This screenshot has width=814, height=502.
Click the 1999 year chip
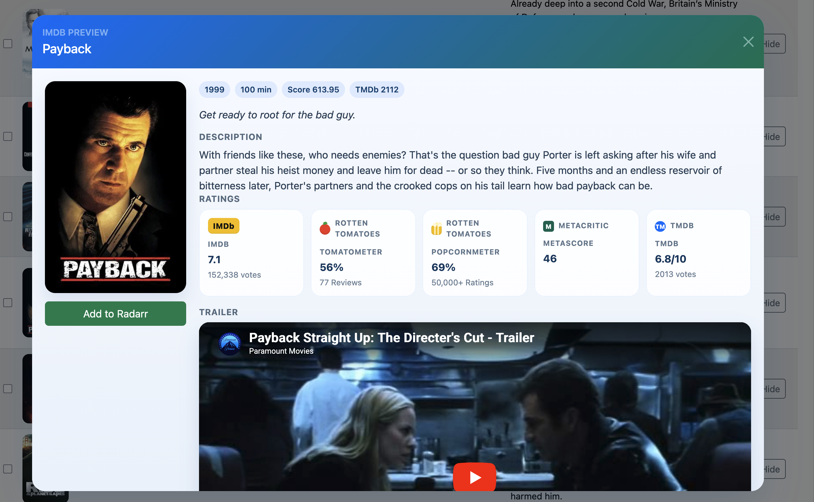tap(214, 90)
